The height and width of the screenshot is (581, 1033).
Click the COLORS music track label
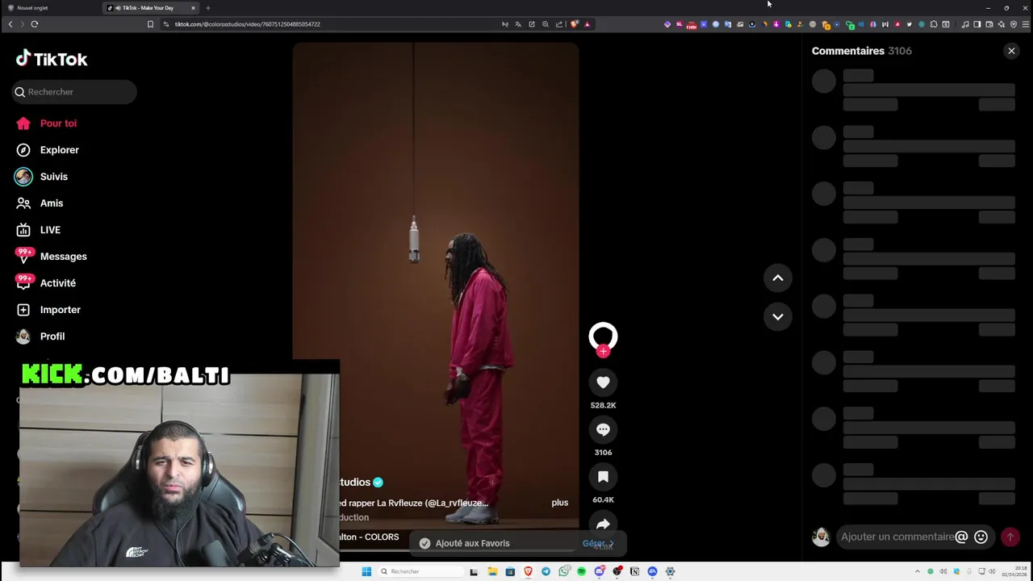coord(370,537)
